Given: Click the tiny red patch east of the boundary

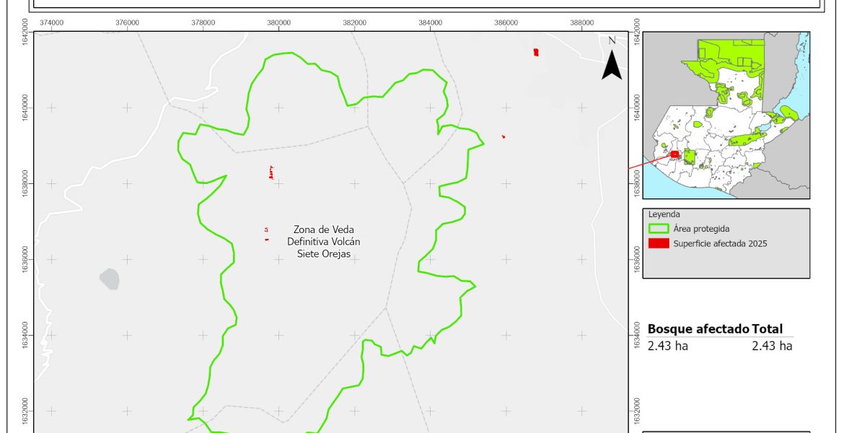Looking at the screenshot, I should tap(503, 136).
